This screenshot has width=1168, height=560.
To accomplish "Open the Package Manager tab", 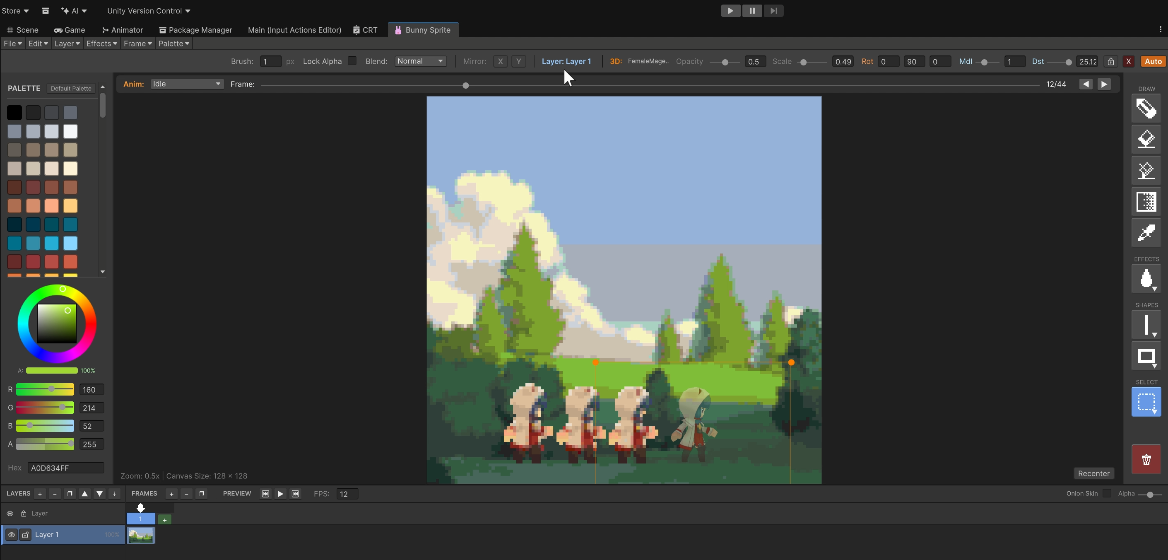I will coord(195,30).
